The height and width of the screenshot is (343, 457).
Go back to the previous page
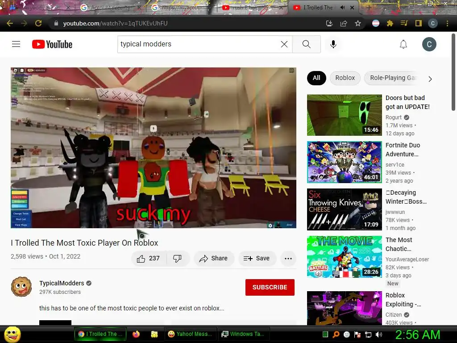tap(10, 23)
